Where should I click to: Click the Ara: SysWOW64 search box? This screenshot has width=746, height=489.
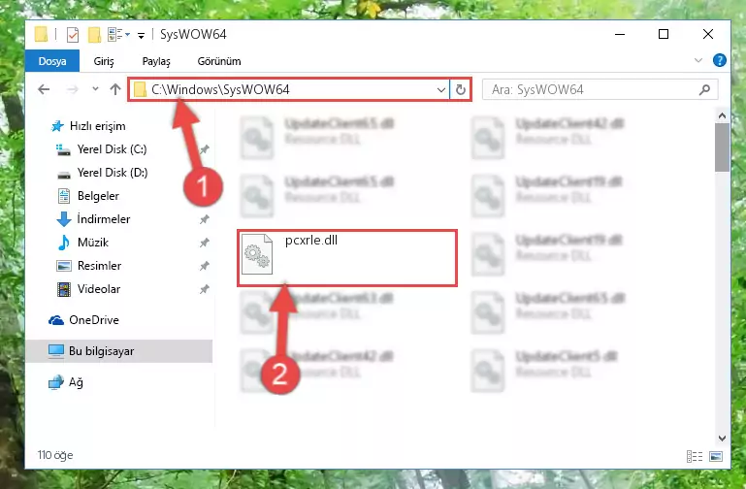[600, 89]
